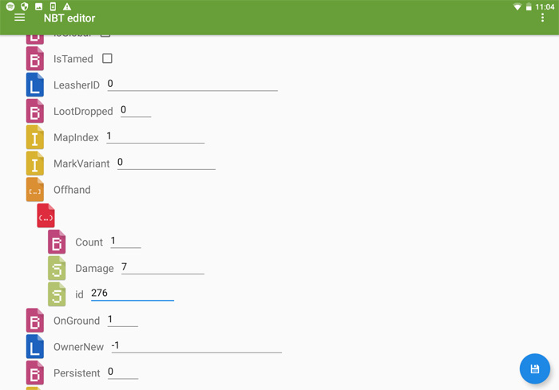Open the hamburger navigation menu
Viewport: 559px width, 390px height.
click(x=20, y=18)
